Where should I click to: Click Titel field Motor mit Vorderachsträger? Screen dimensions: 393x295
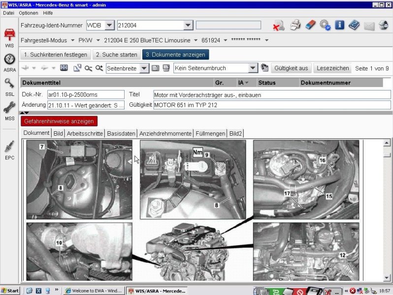coord(272,95)
